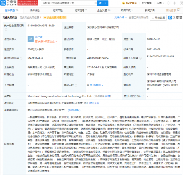Switch to the 经营信息 tab

(81, 10)
